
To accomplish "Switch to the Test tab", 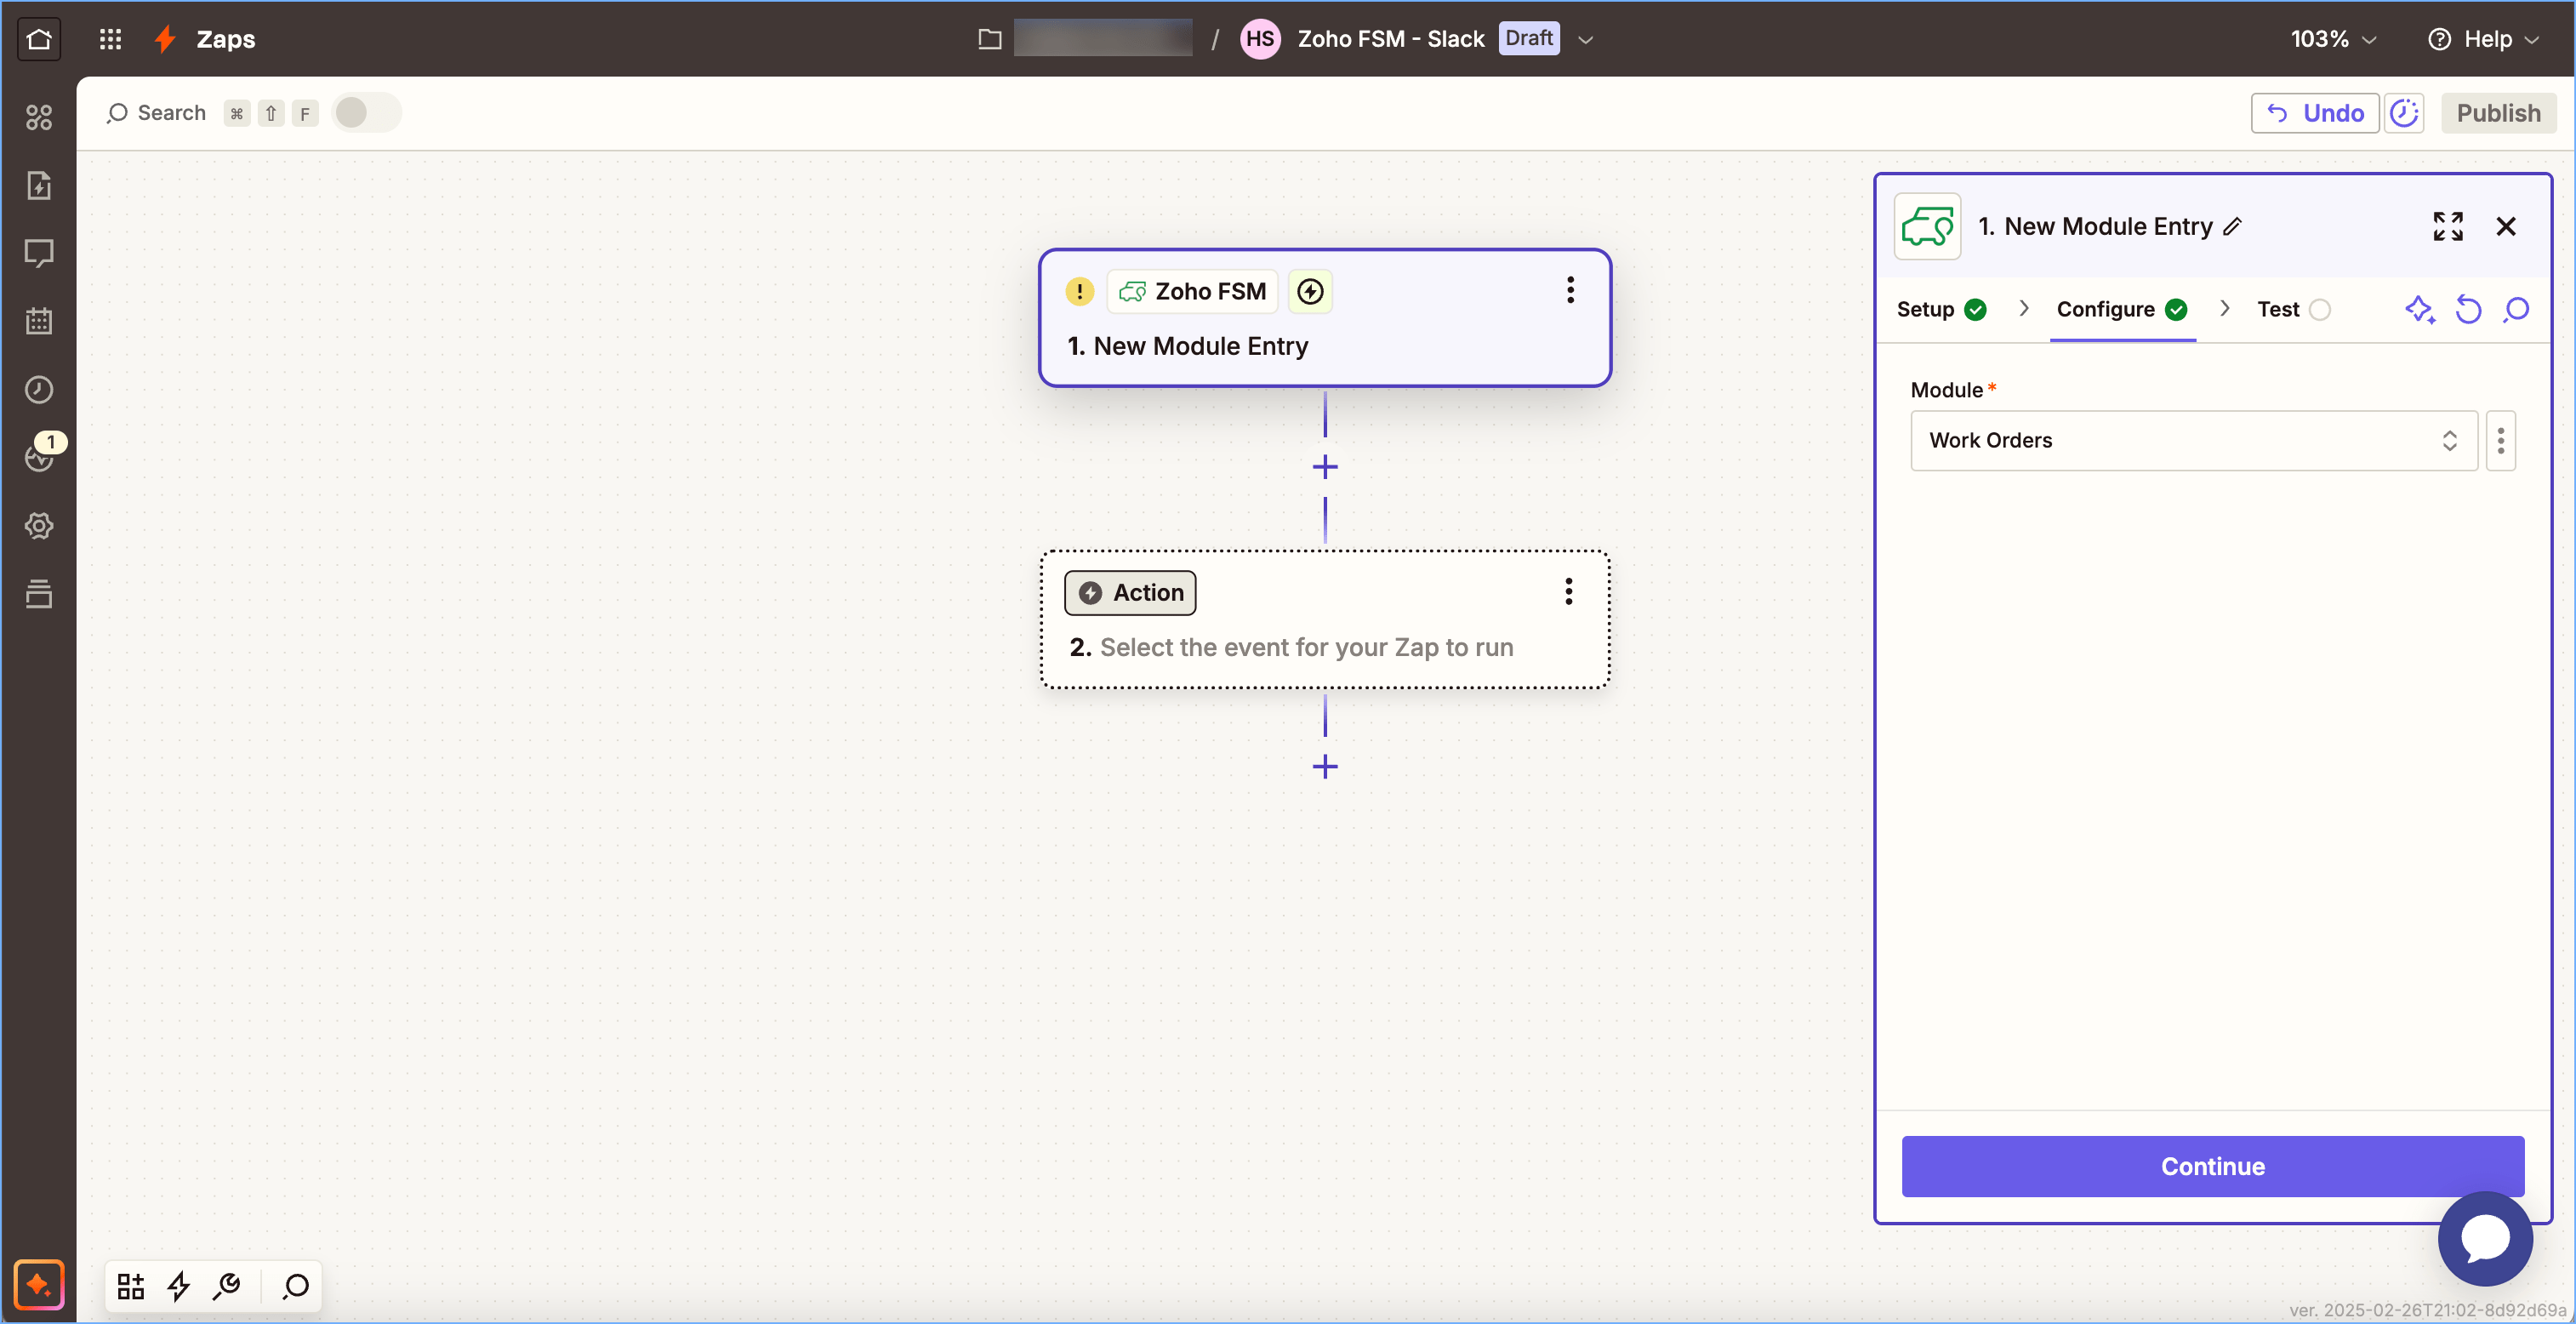I will point(2277,310).
